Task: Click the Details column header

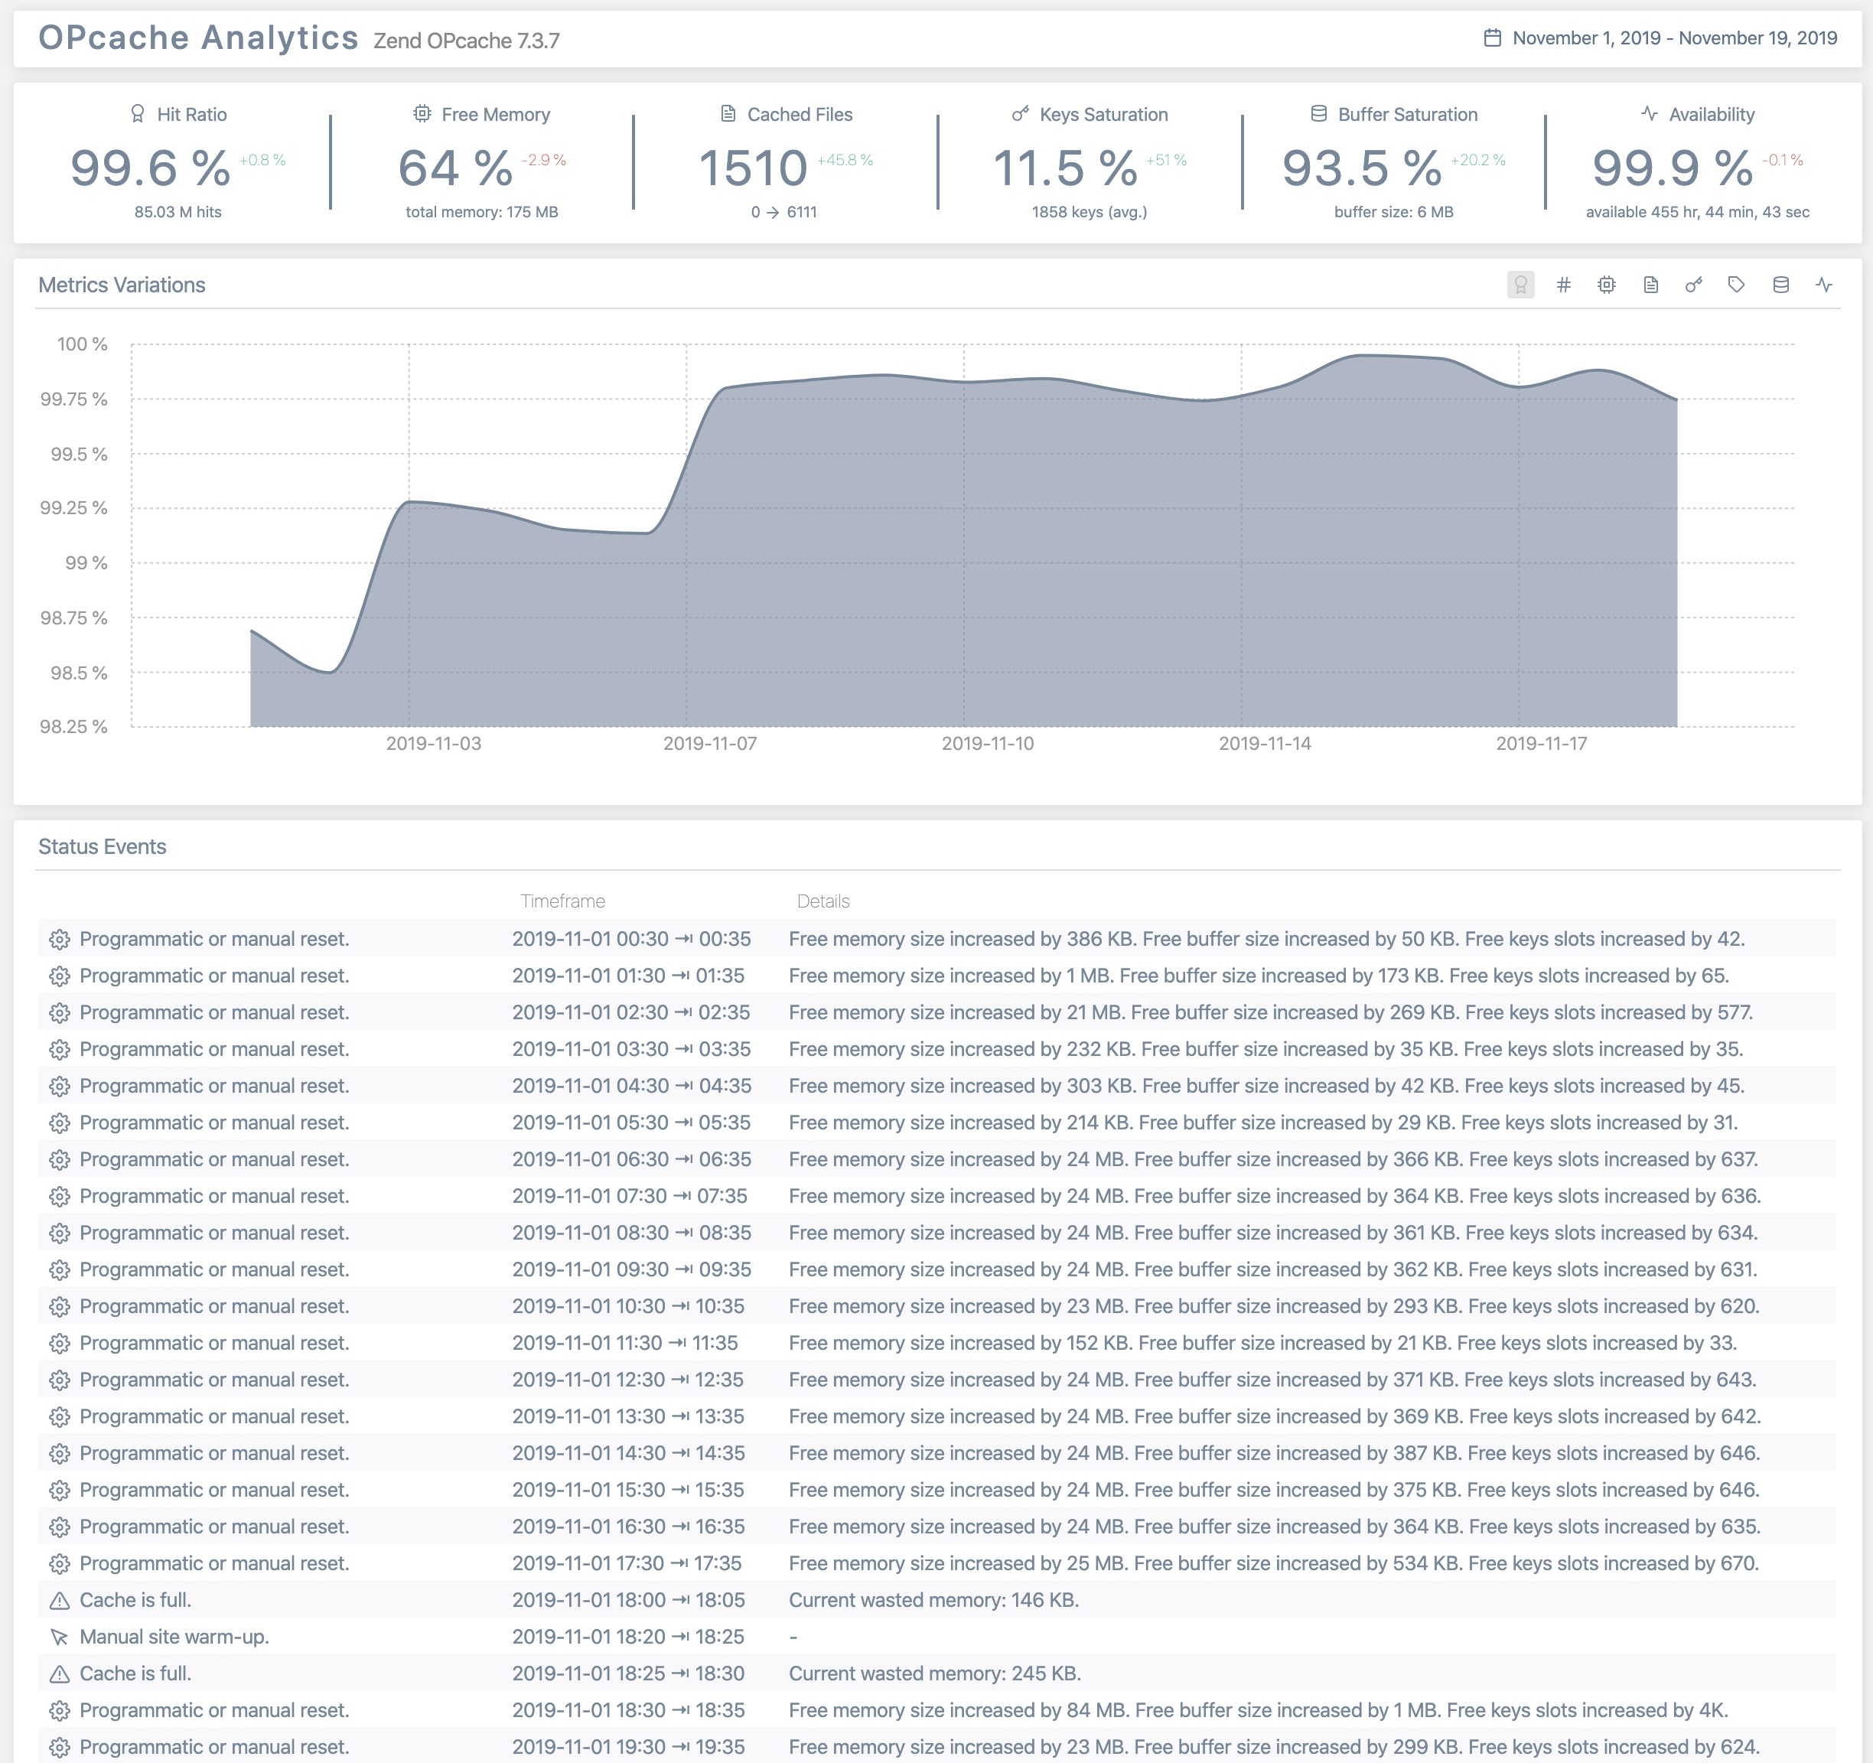Action: coord(822,901)
